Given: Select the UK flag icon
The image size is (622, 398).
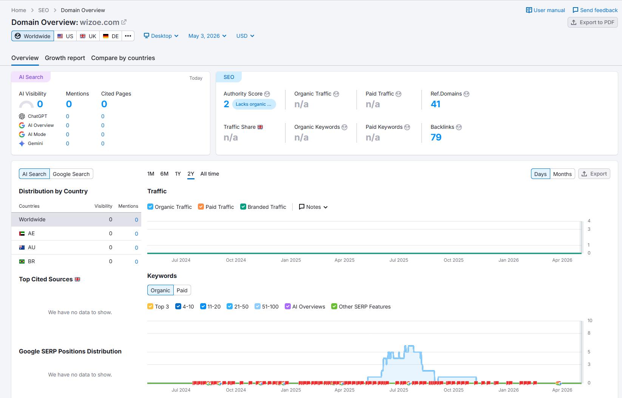Looking at the screenshot, I should 83,36.
